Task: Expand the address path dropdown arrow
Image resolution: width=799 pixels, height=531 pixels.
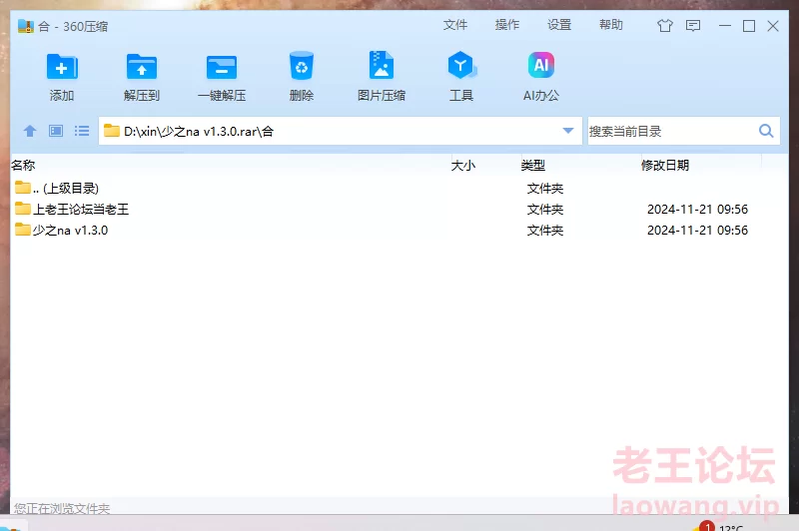Action: tap(568, 131)
